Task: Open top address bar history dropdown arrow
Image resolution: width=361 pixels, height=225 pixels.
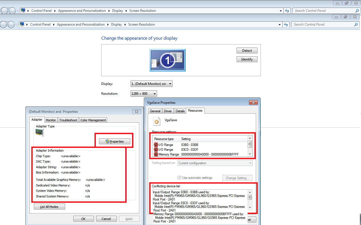Action: 281,11
